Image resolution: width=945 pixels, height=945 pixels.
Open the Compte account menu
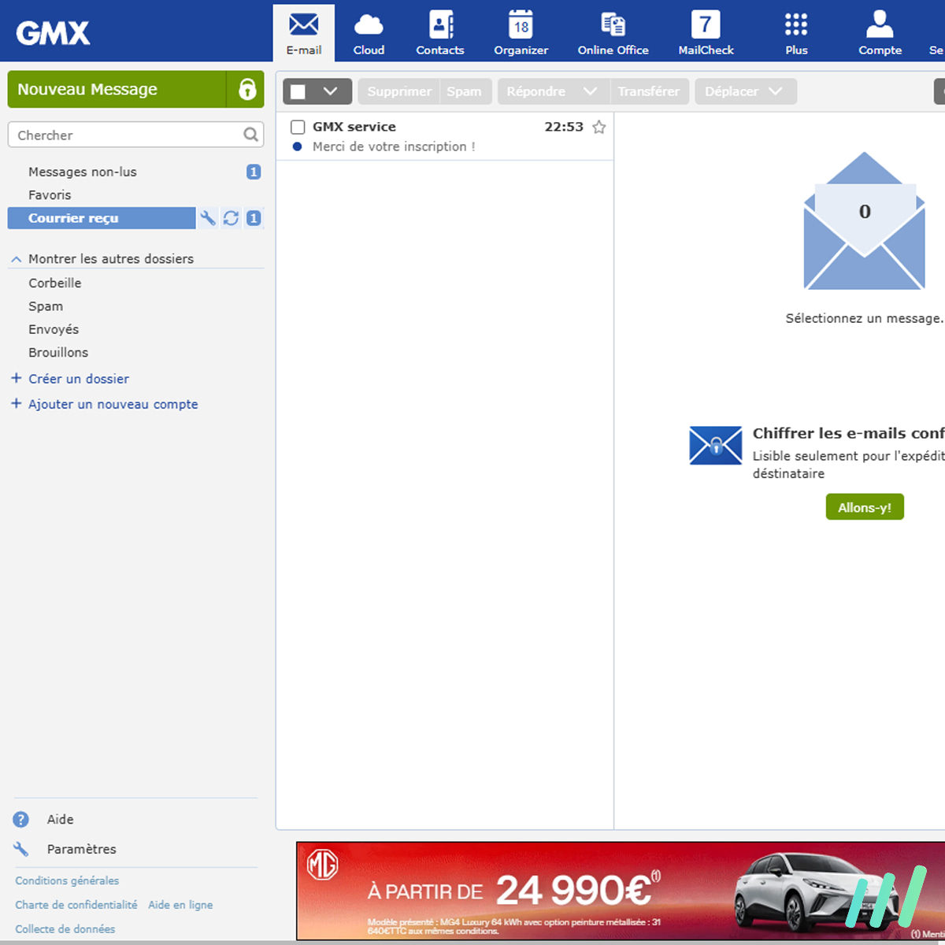(x=880, y=33)
